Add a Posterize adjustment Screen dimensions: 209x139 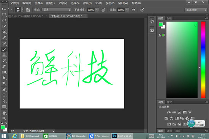click(174, 124)
